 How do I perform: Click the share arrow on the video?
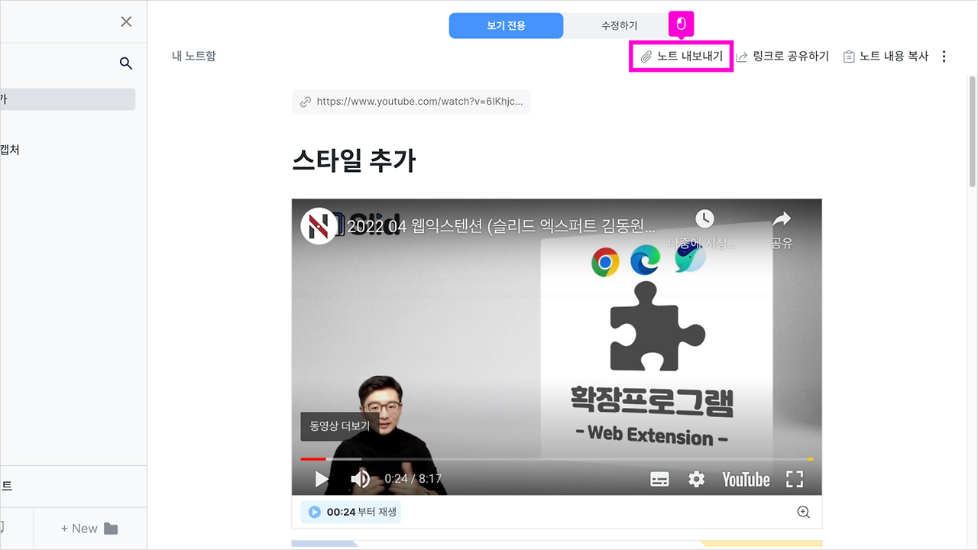[782, 218]
